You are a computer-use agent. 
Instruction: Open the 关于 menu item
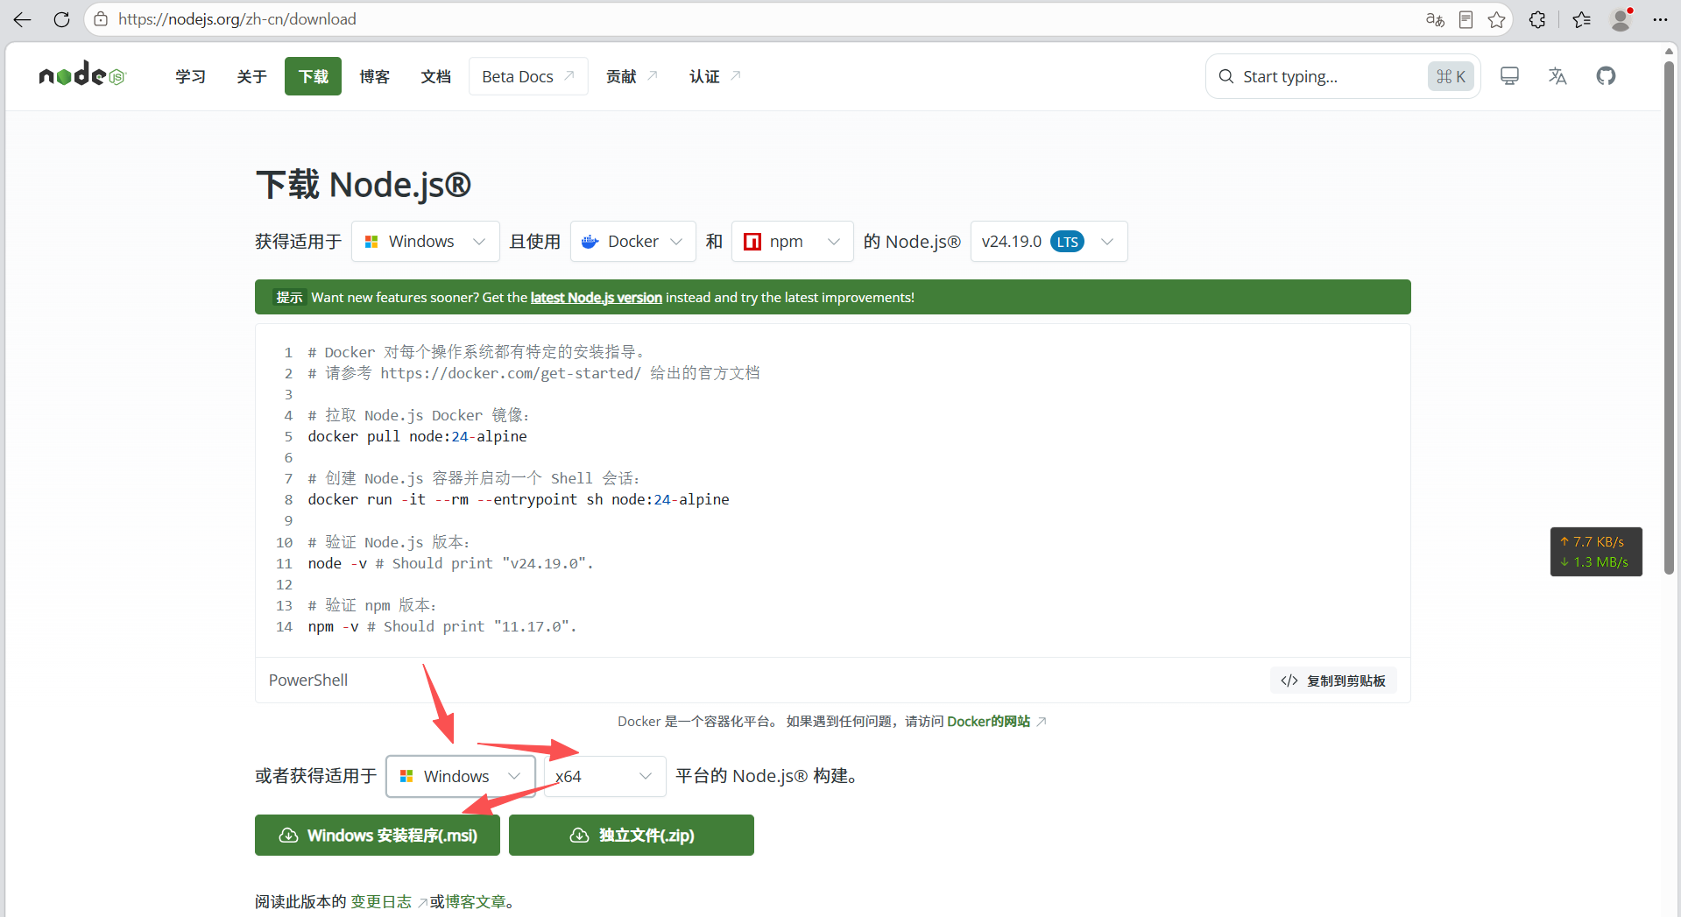click(251, 76)
